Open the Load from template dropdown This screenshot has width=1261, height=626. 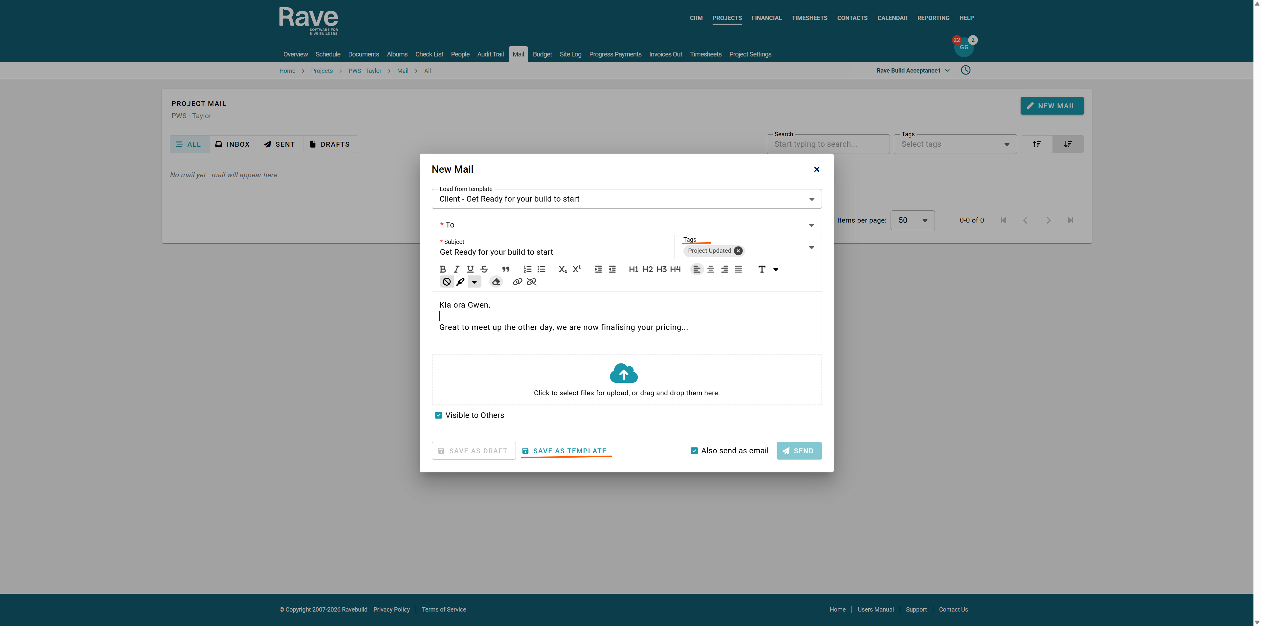(811, 199)
